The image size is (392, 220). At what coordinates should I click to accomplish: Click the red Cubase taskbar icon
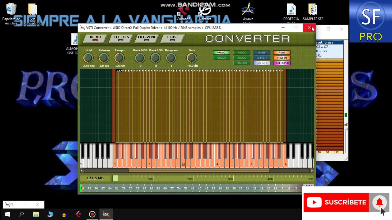coord(78,214)
